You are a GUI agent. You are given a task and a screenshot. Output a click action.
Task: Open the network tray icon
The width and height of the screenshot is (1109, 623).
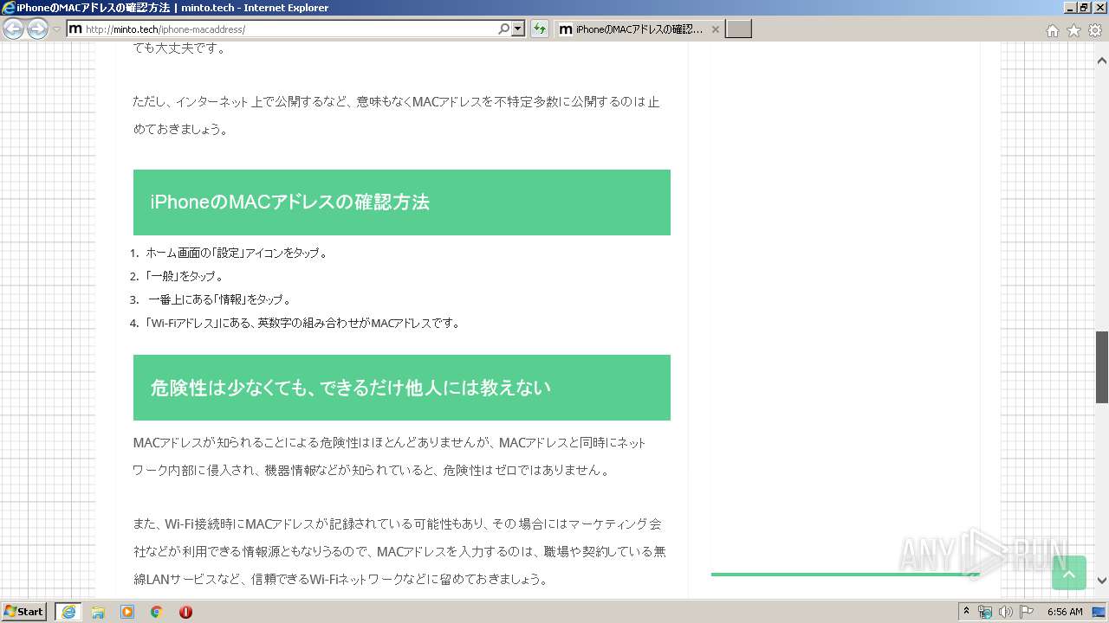[x=985, y=612]
